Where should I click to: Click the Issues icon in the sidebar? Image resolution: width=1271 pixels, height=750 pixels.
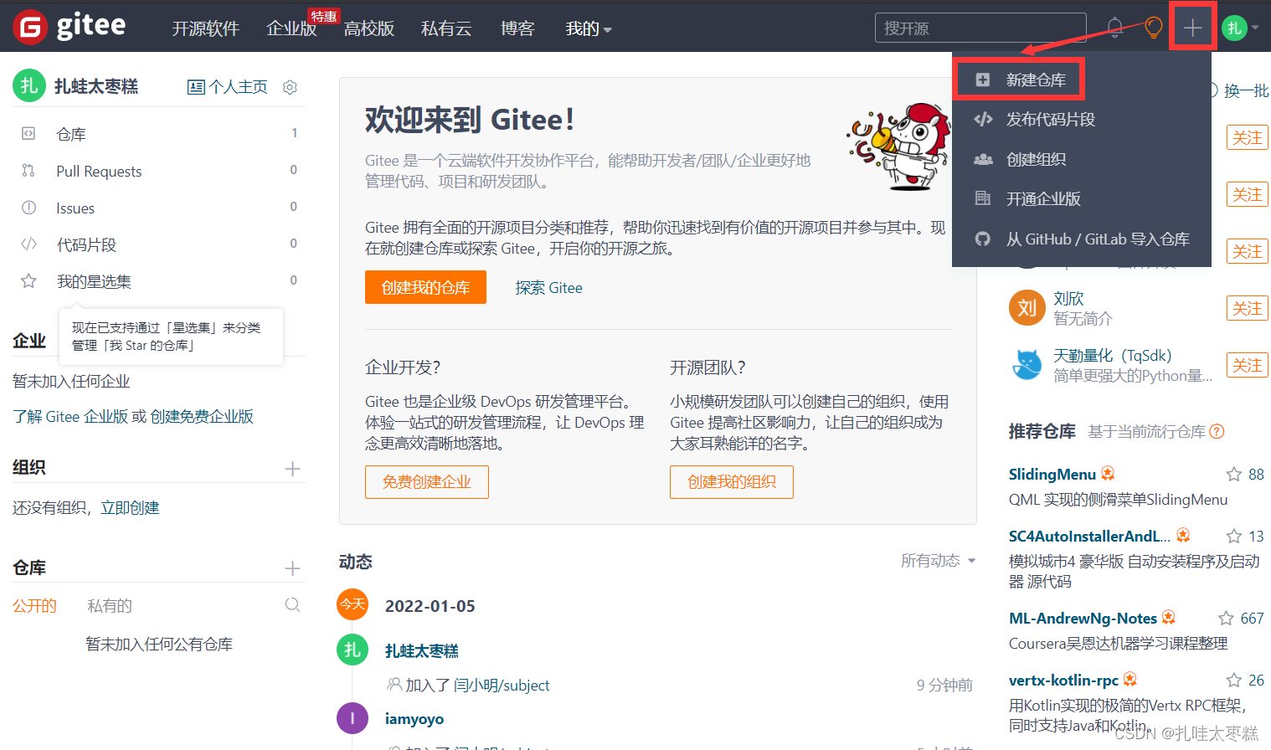click(x=30, y=208)
